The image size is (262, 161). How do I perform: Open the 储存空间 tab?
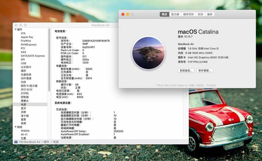pos(188,14)
